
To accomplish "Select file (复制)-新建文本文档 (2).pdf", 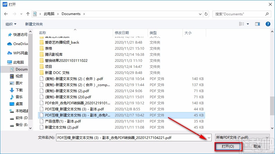I will [67, 91].
